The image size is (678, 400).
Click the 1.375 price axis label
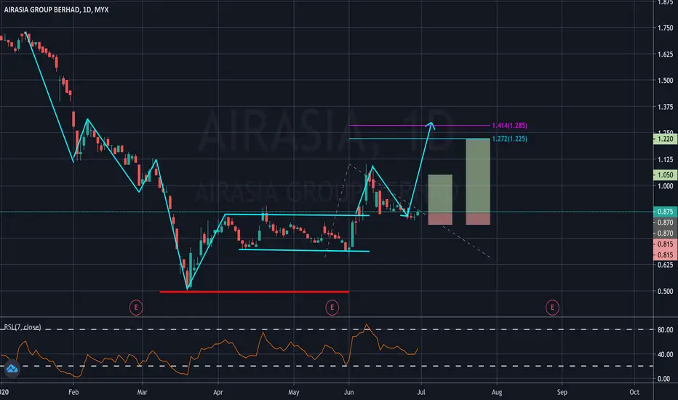tap(666, 107)
